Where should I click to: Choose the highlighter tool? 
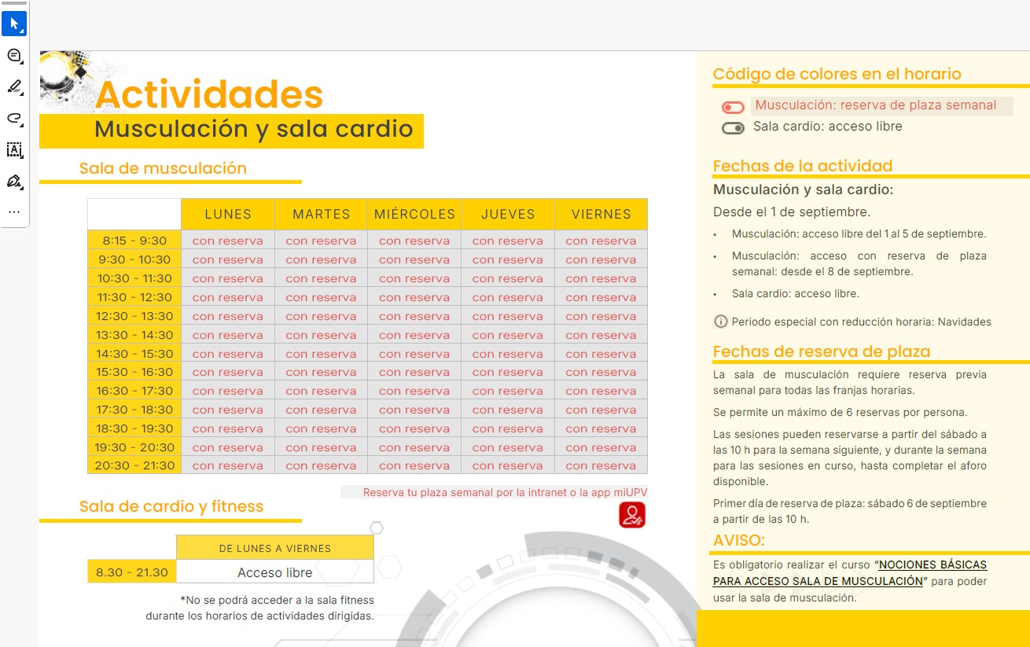pyautogui.click(x=14, y=86)
